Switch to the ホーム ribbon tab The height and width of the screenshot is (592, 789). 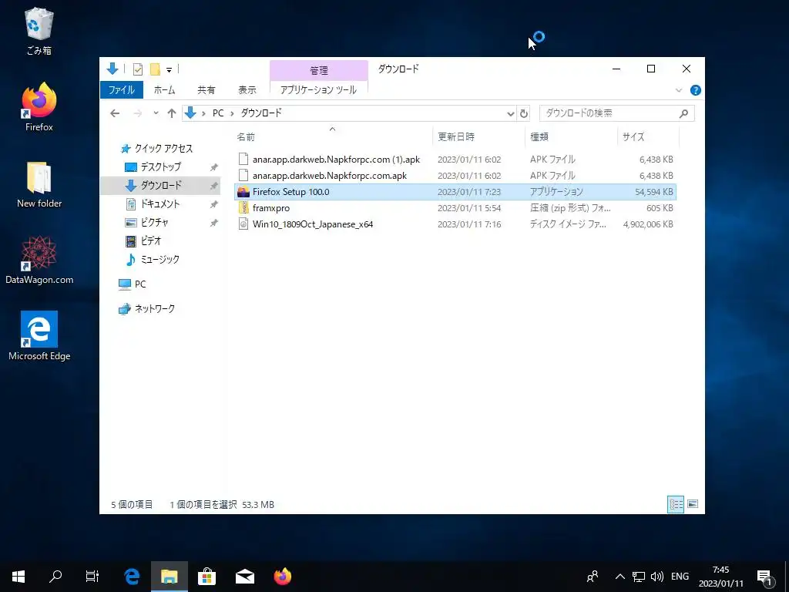pyautogui.click(x=164, y=89)
